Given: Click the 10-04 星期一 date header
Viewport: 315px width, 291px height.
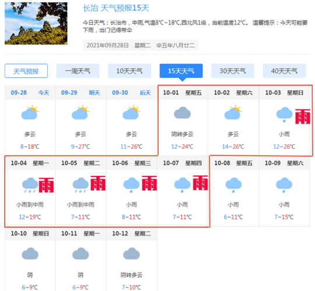Looking at the screenshot, I should [x=30, y=163].
